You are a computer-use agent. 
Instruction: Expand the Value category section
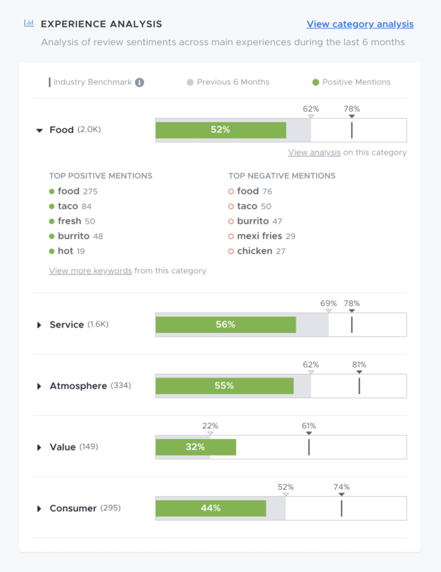[39, 446]
